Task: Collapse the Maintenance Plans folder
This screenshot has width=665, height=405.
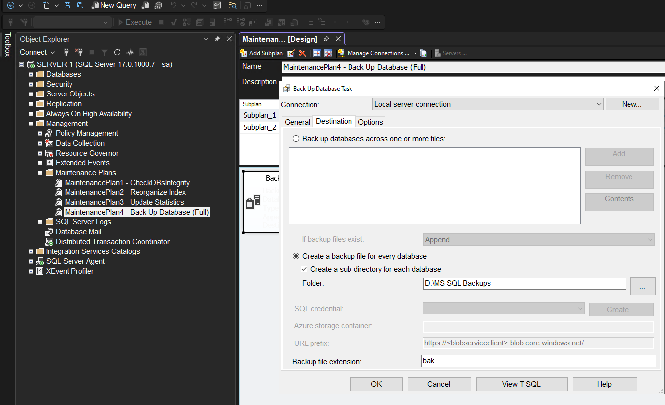Action: pyautogui.click(x=40, y=173)
